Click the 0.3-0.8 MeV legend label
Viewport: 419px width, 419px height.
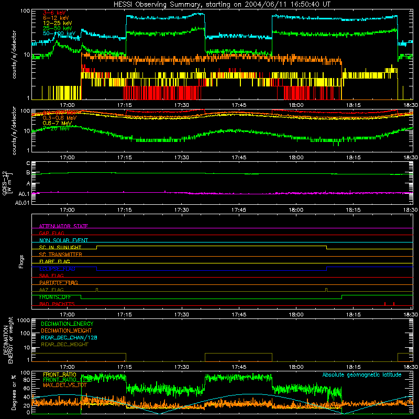[x=60, y=118]
